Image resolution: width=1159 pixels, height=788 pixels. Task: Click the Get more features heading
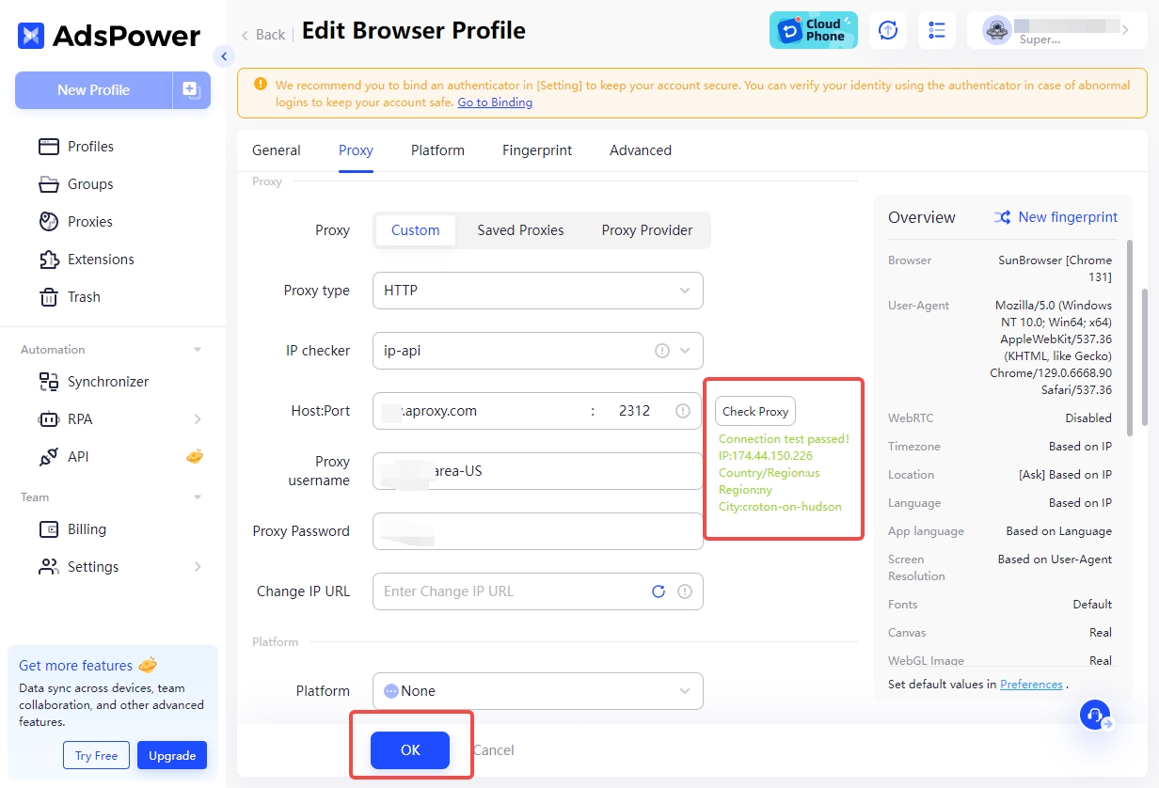[x=75, y=666]
